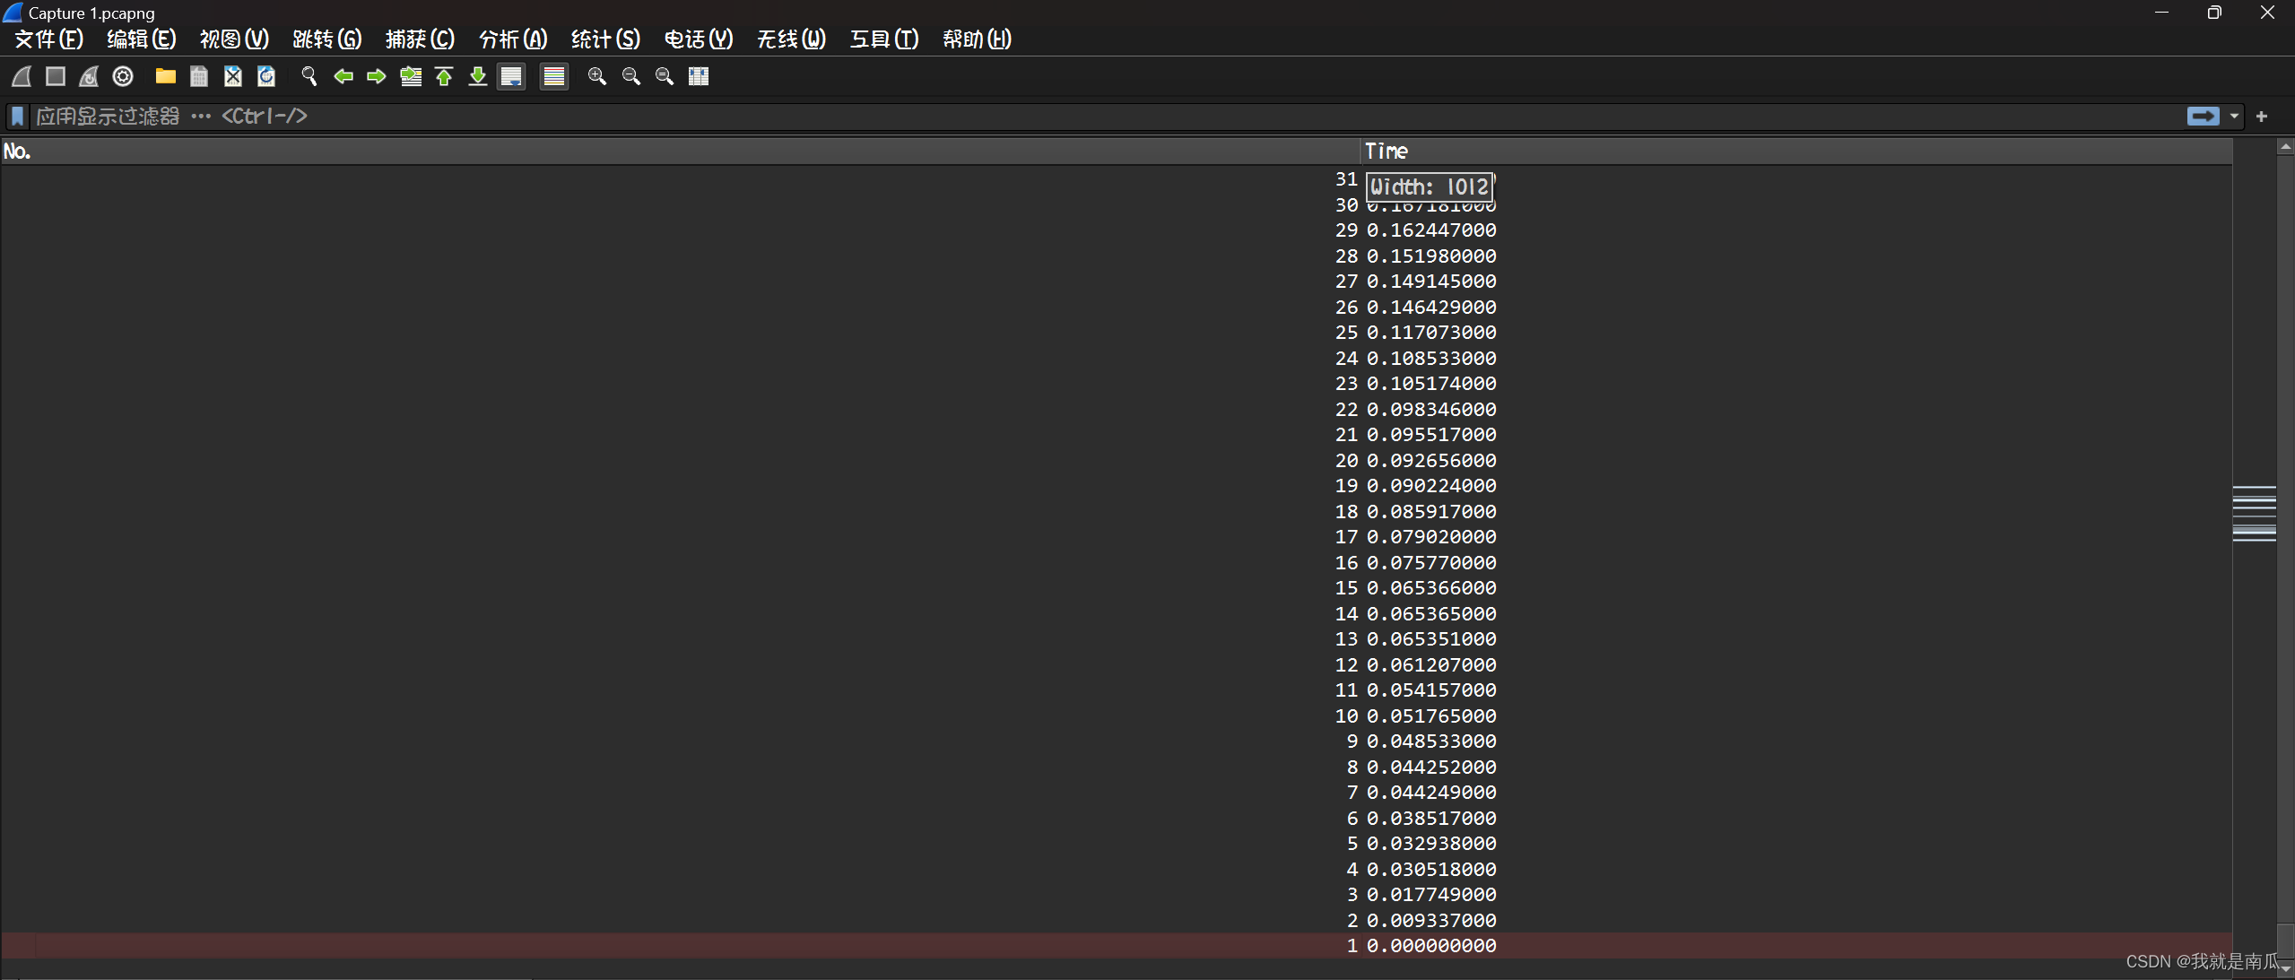This screenshot has width=2295, height=980.
Task: Click the plus add filter button
Action: [2261, 116]
